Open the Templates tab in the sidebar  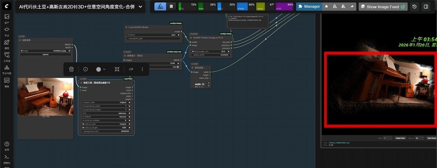[7, 82]
